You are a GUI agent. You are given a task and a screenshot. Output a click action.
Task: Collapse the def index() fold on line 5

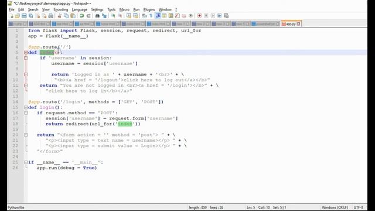coord(26,52)
